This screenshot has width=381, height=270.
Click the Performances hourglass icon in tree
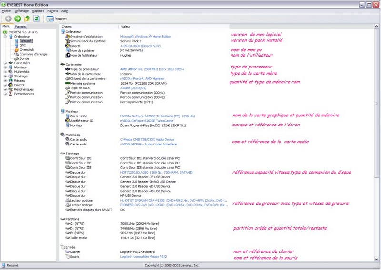[10, 94]
